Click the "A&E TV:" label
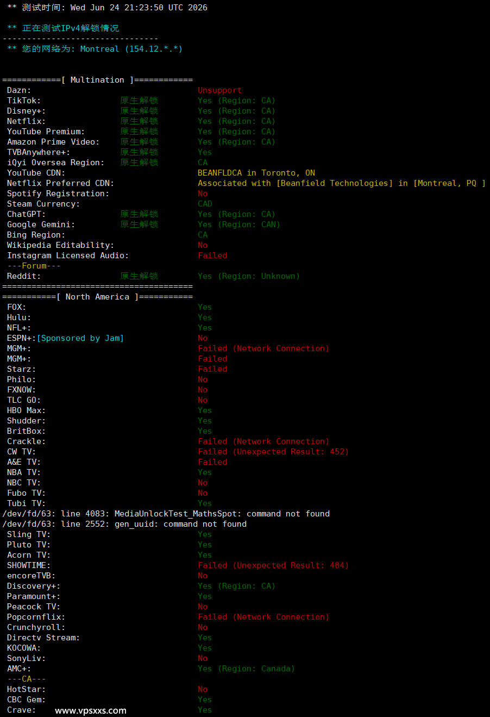Image resolution: width=490 pixels, height=717 pixels. tap(24, 462)
